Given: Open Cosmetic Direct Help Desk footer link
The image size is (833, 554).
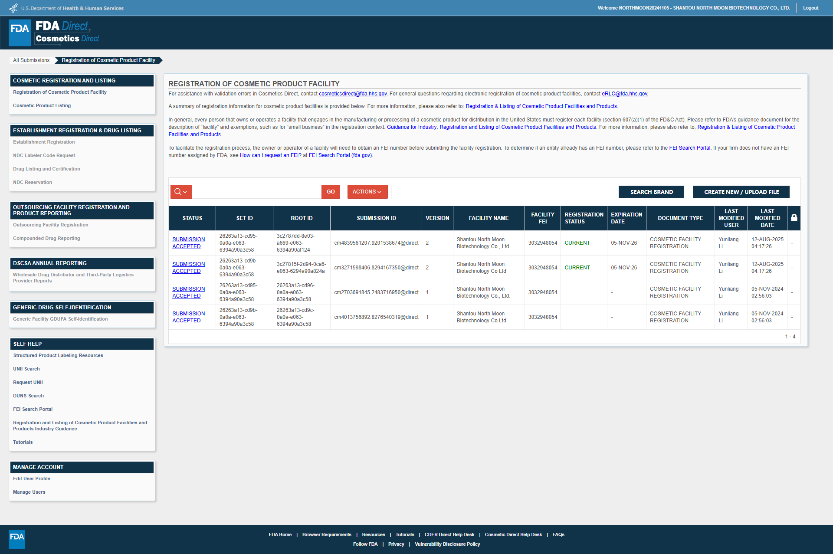Looking at the screenshot, I should coord(513,534).
